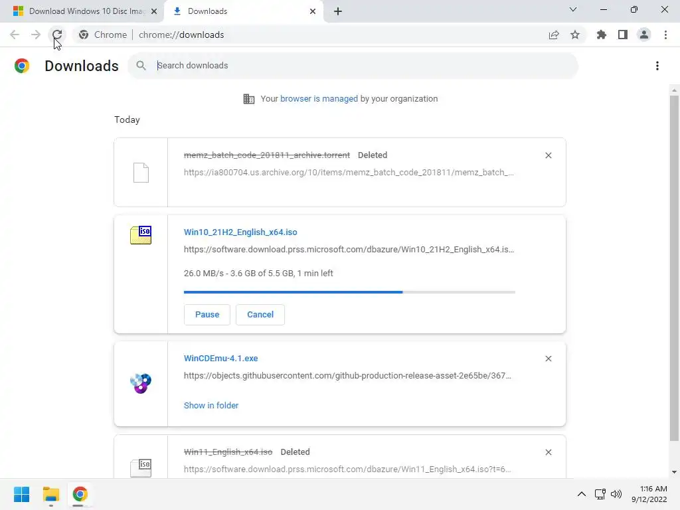680x510 pixels.
Task: Open network status tray icon
Action: pos(600,494)
